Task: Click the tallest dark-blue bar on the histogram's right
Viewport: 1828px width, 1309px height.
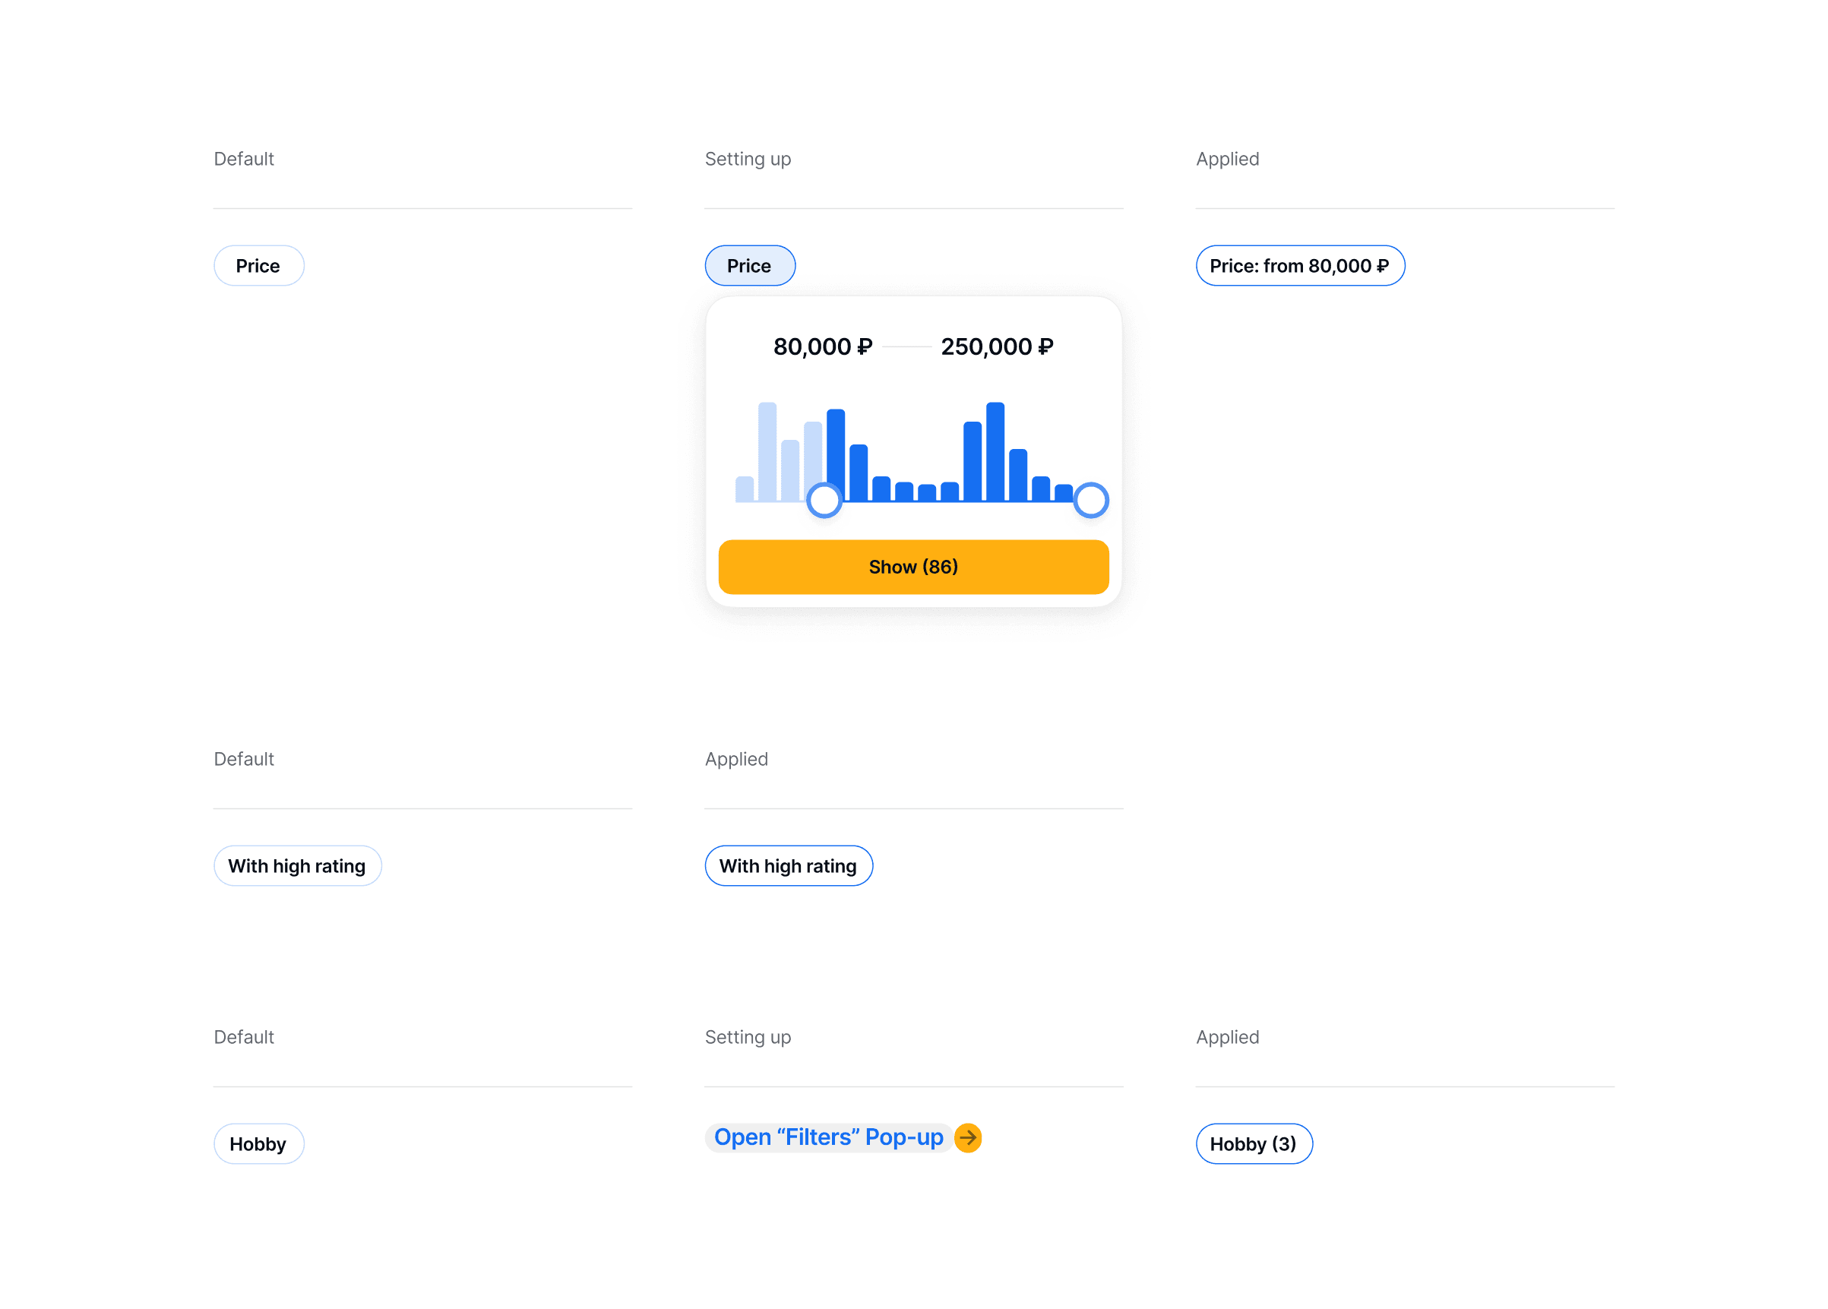Action: (x=995, y=452)
